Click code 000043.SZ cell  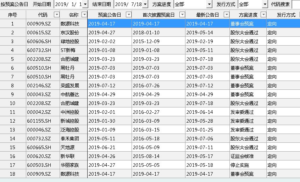[43, 94]
